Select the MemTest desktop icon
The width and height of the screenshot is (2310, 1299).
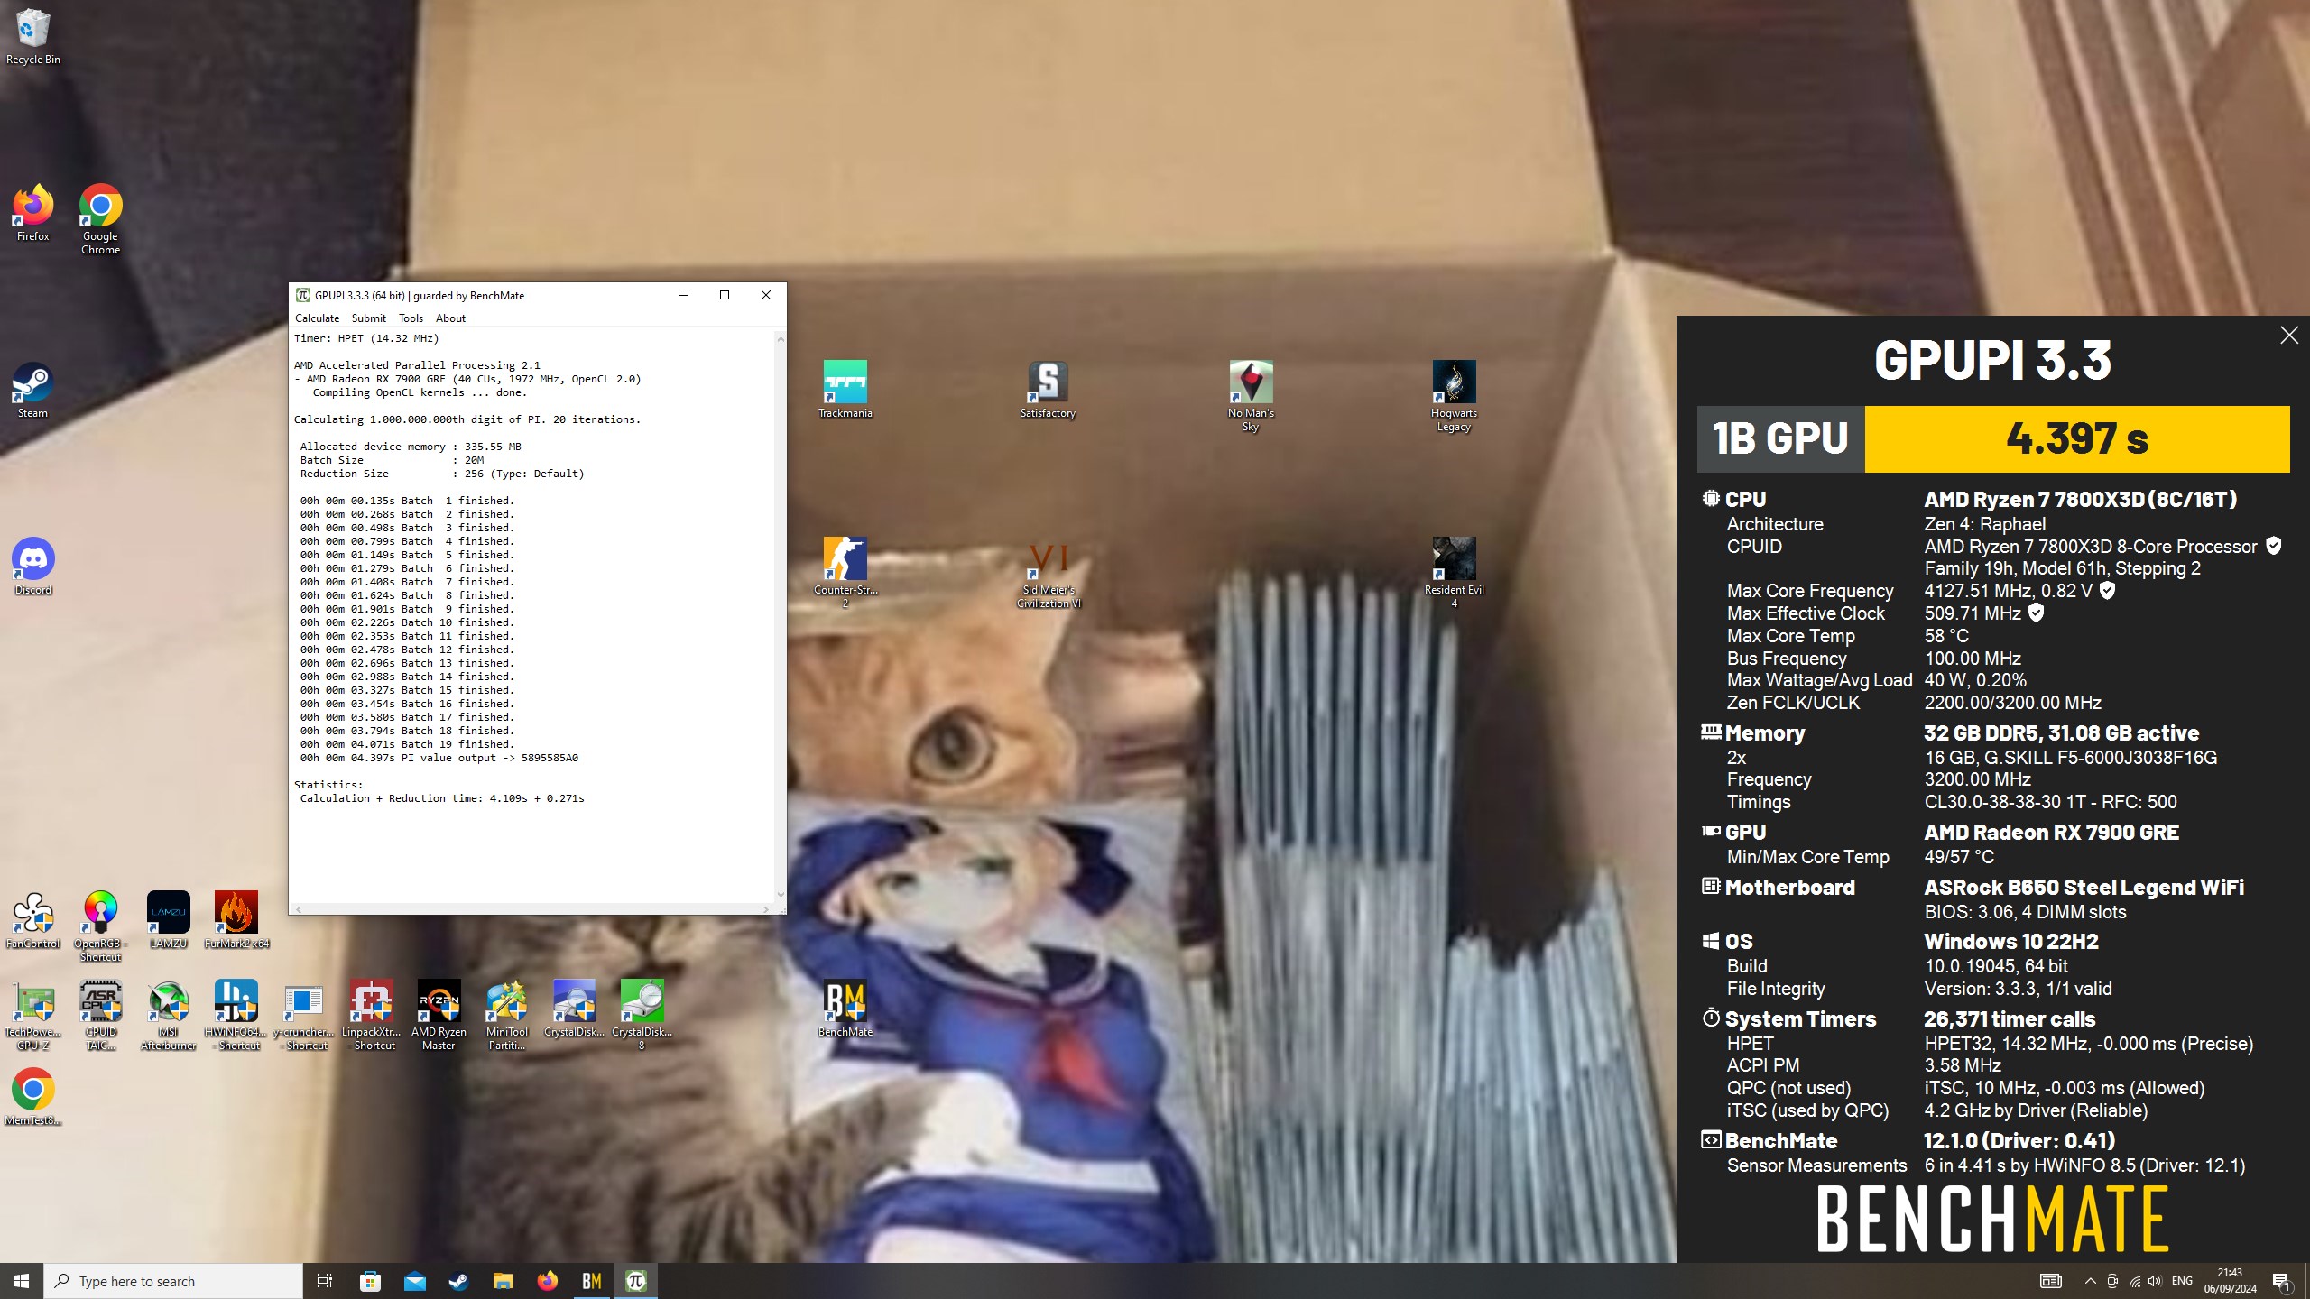coord(32,1098)
